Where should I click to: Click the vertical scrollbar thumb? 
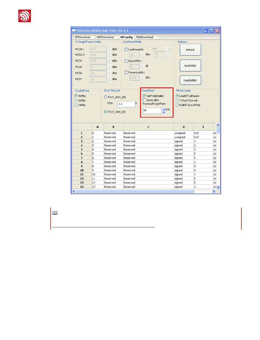218,130
